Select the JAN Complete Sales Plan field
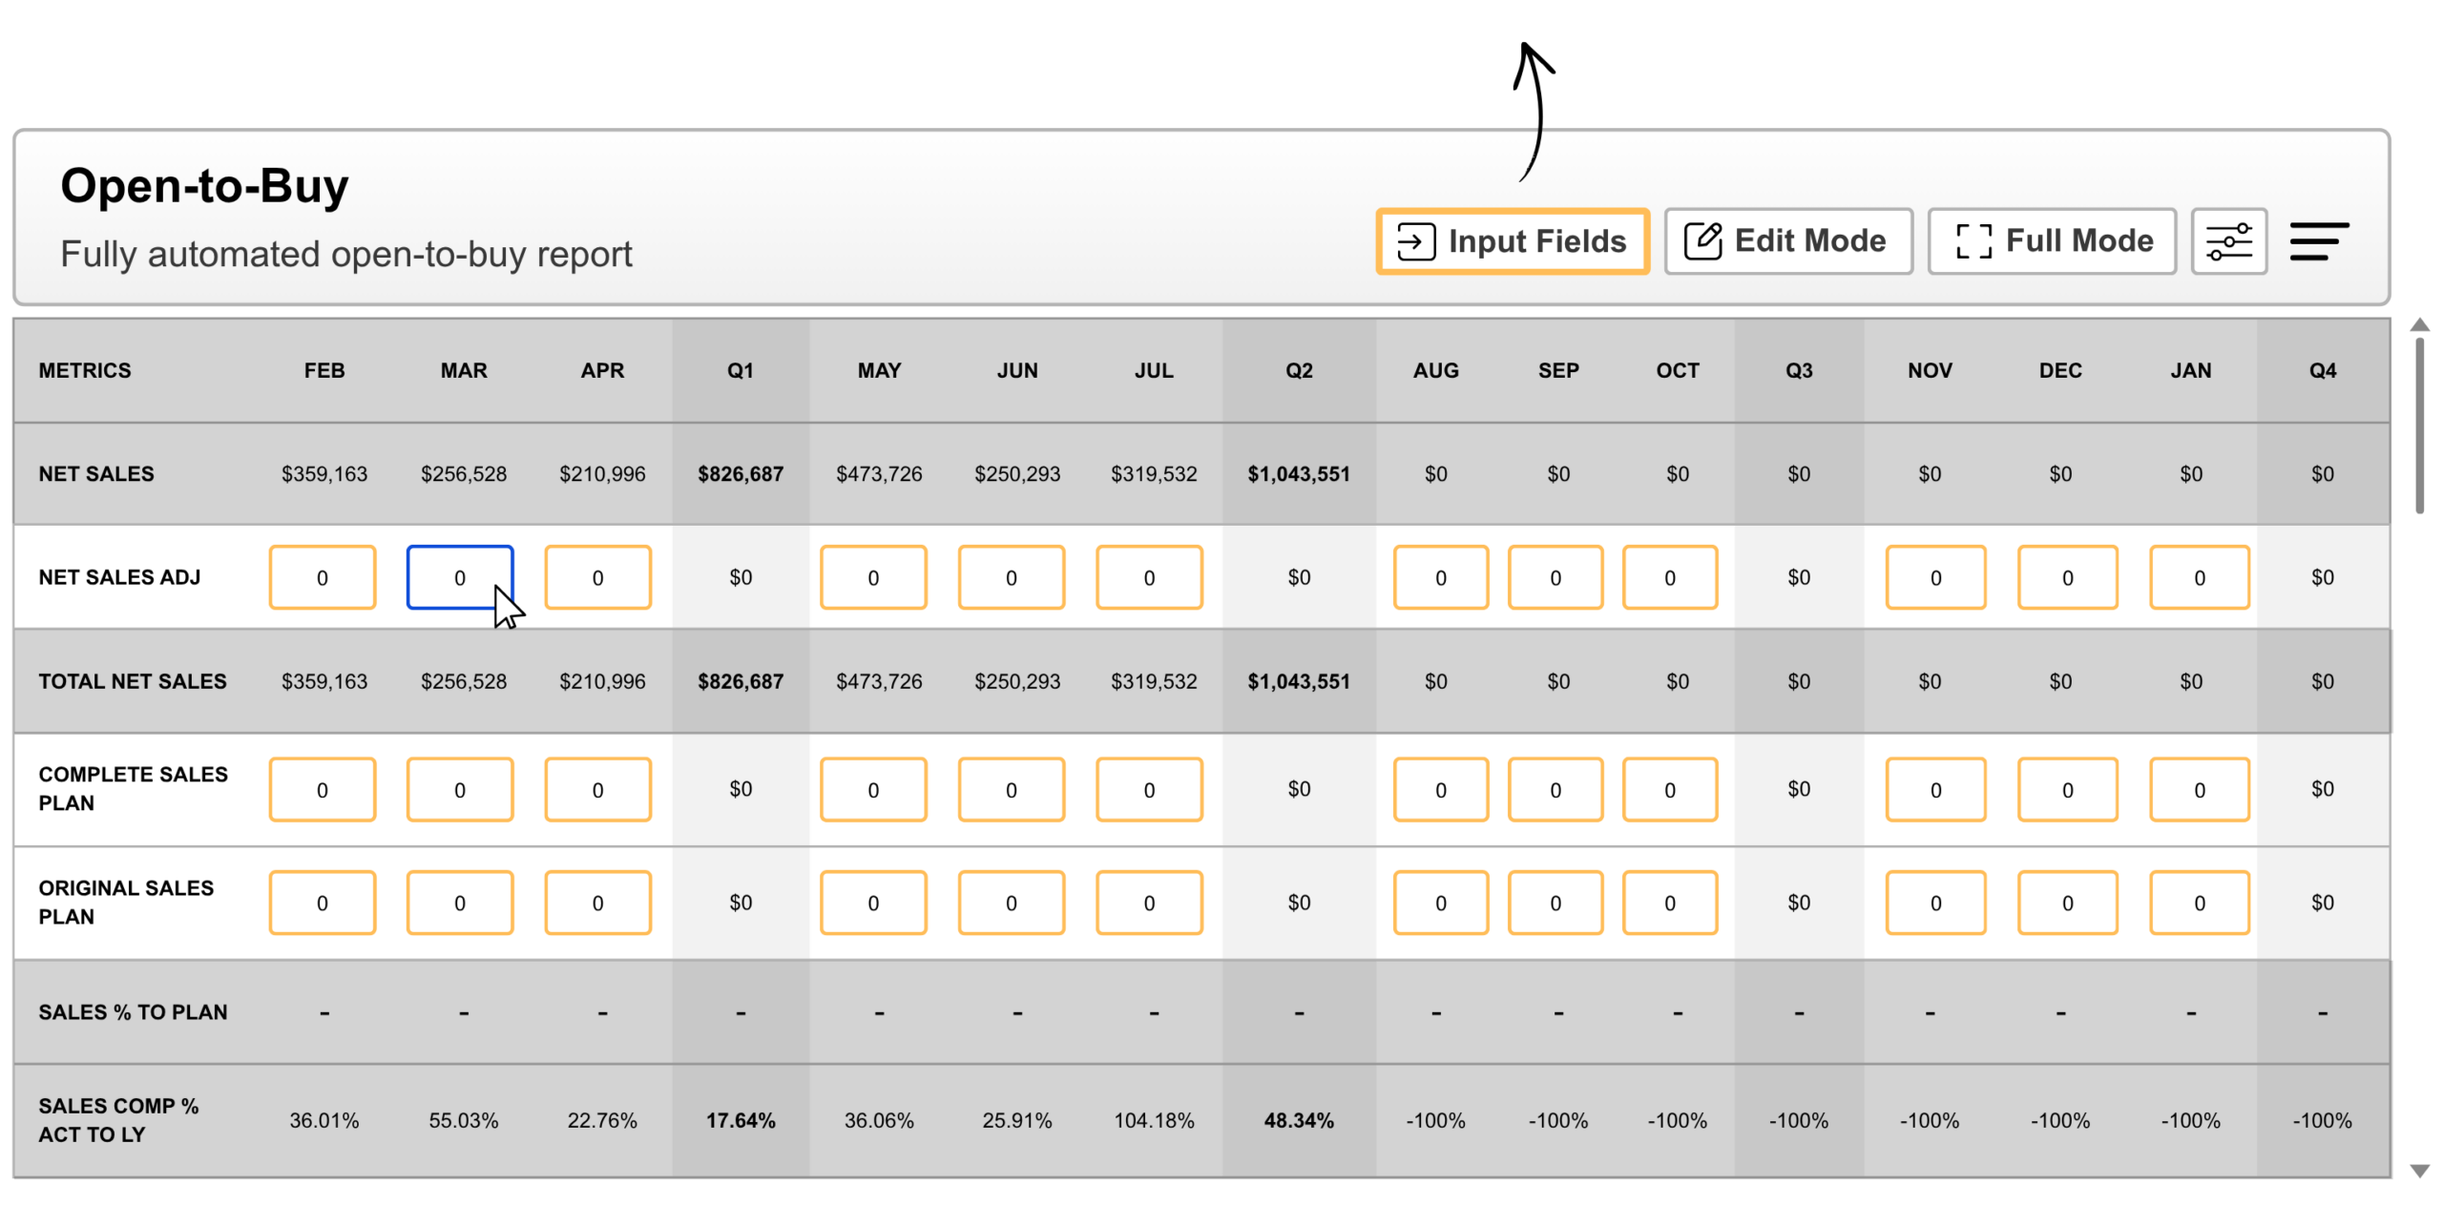 [x=2199, y=790]
